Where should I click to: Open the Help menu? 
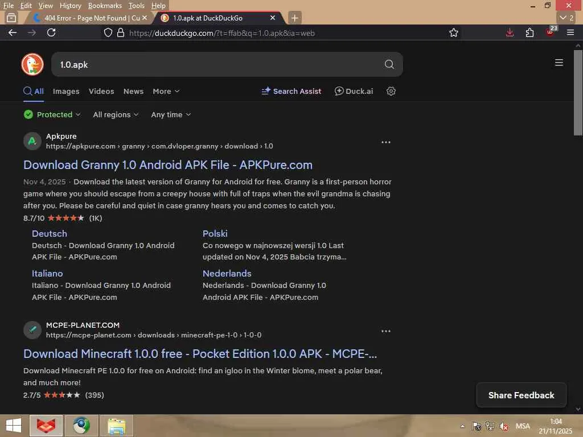(x=158, y=6)
